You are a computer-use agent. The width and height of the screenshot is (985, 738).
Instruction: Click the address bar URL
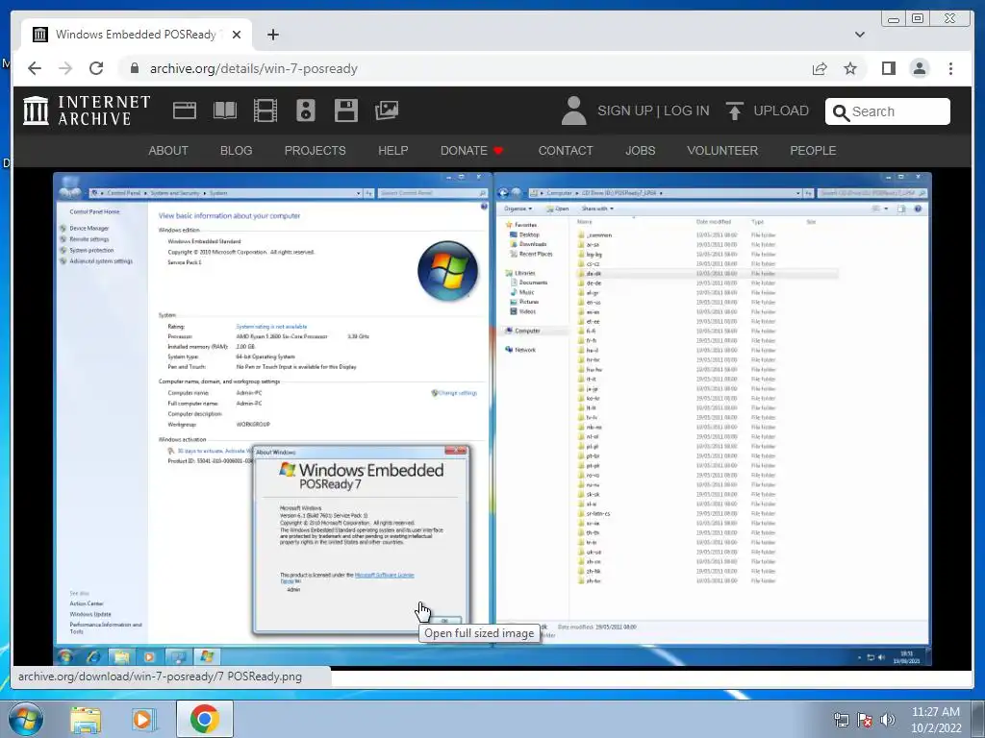(254, 68)
